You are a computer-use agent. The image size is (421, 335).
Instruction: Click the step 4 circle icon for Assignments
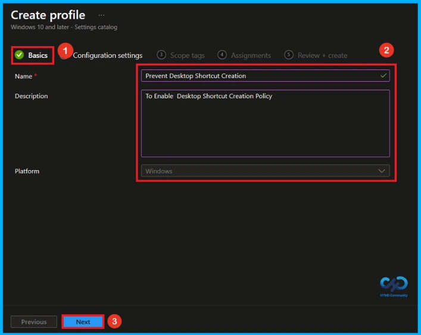222,55
